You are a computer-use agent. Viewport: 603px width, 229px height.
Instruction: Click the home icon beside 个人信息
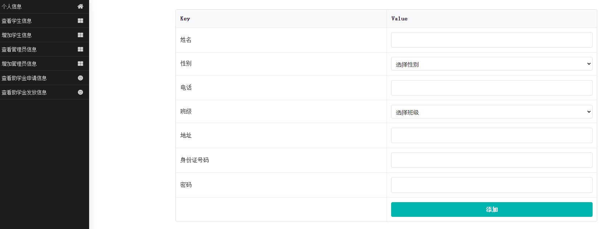pos(80,6)
